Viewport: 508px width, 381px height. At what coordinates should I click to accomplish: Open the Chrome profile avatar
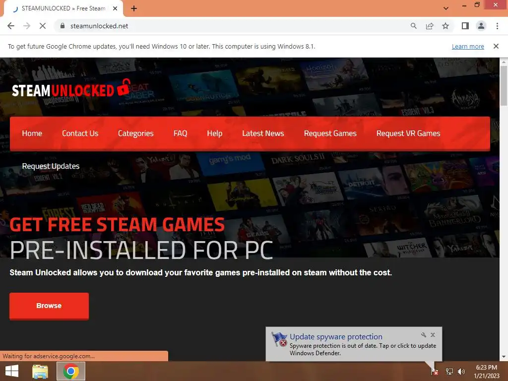point(481,26)
